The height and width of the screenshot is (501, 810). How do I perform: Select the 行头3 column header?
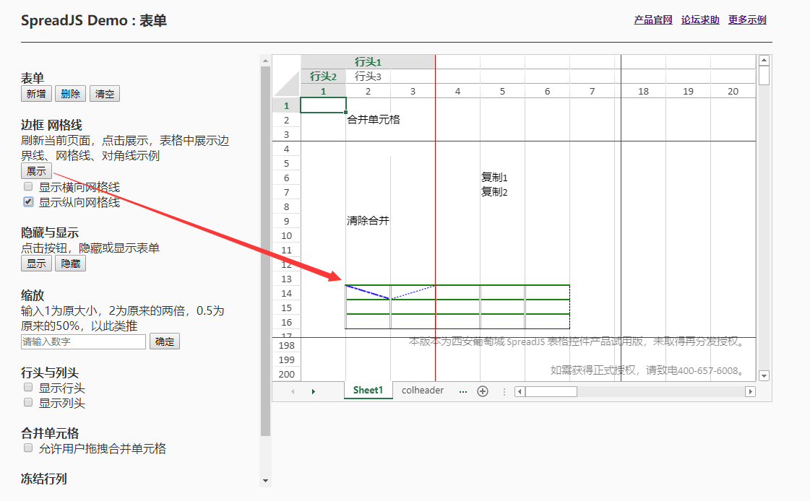point(368,77)
